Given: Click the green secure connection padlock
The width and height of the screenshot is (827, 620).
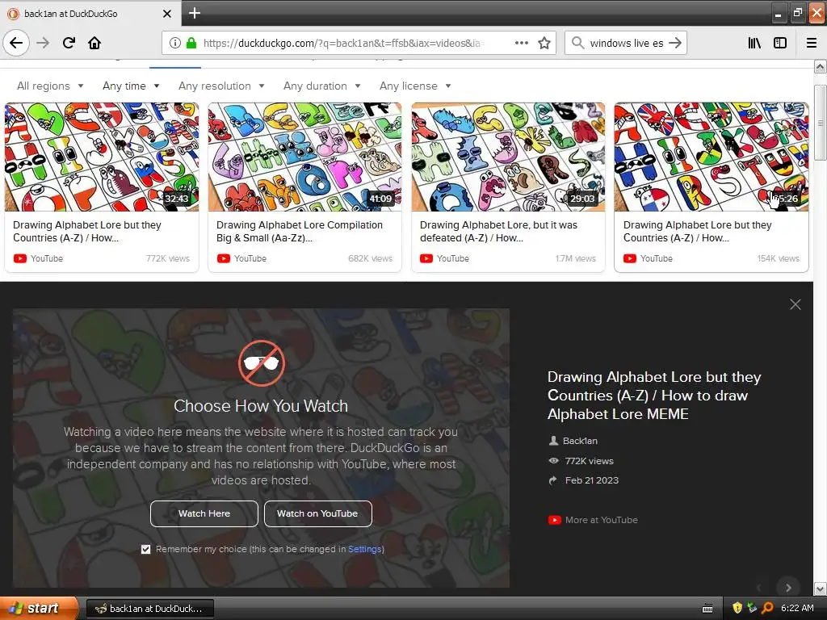Looking at the screenshot, I should (x=191, y=43).
